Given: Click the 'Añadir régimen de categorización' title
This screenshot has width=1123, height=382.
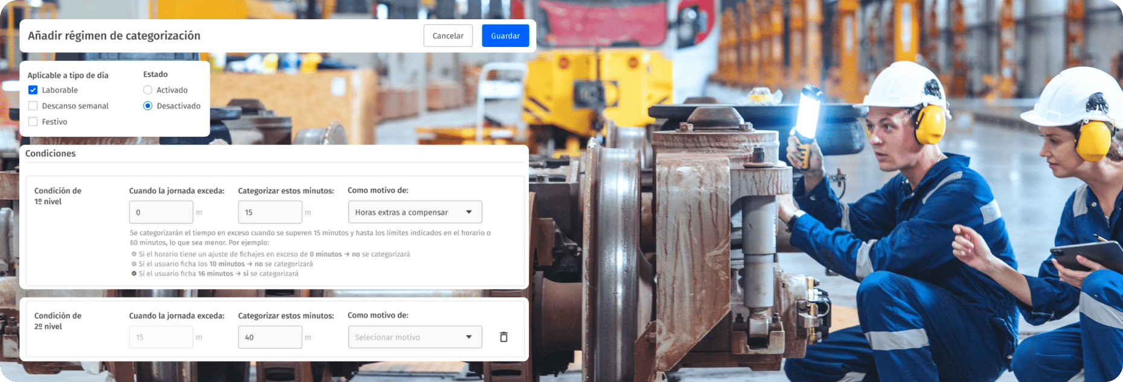Looking at the screenshot, I should point(114,36).
